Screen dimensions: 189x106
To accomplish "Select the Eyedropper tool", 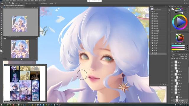I will [x=1, y=19].
